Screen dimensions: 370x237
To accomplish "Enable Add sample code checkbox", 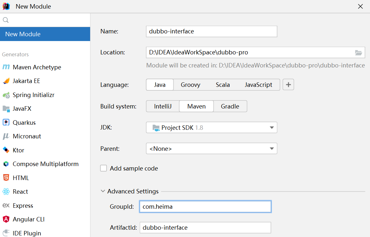I will (x=103, y=168).
